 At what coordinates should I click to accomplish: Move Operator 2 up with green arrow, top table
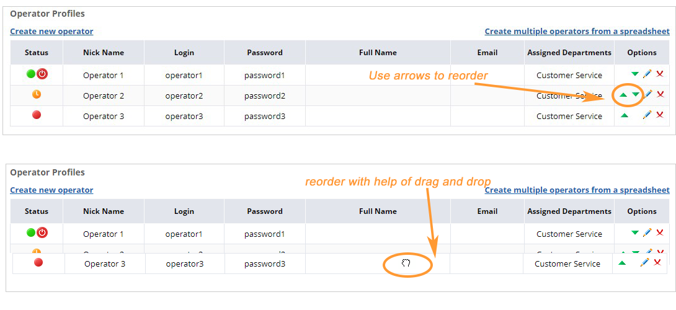(623, 94)
